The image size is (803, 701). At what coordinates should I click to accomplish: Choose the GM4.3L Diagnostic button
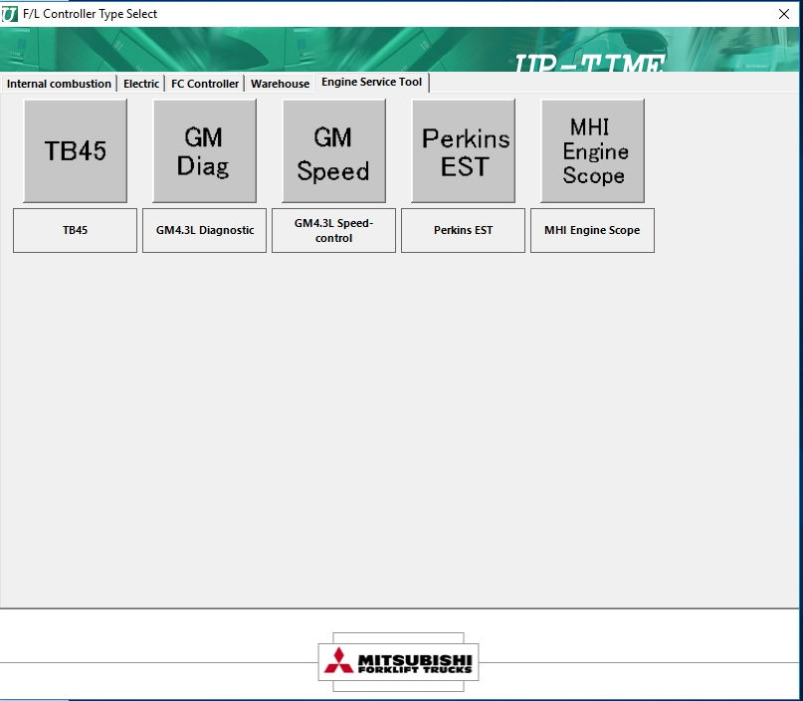tap(204, 230)
